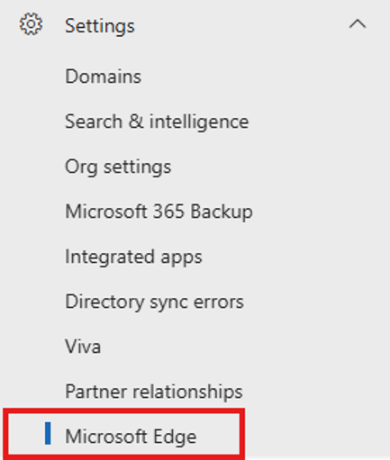Pick the Org-level settings link
390x460 pixels.
tap(118, 167)
